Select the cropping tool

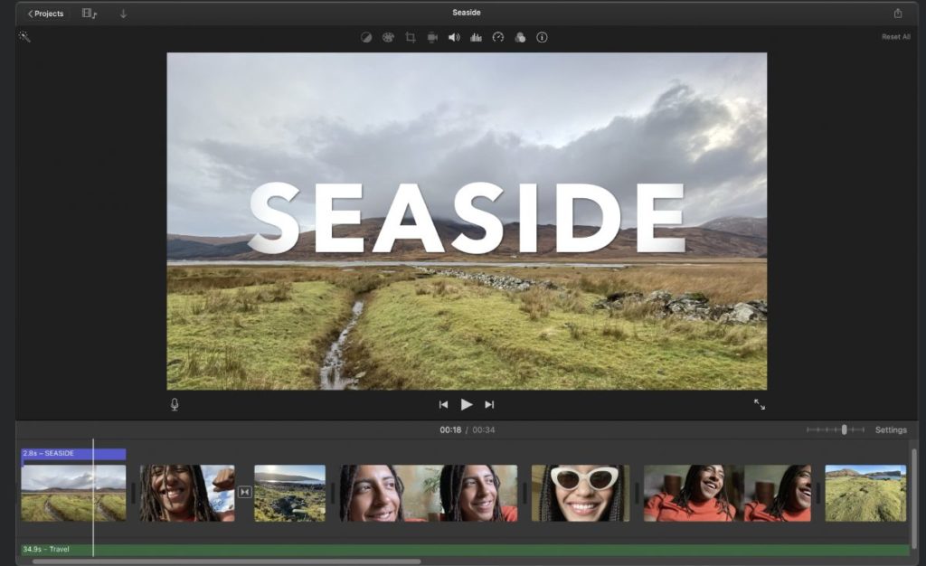(411, 37)
